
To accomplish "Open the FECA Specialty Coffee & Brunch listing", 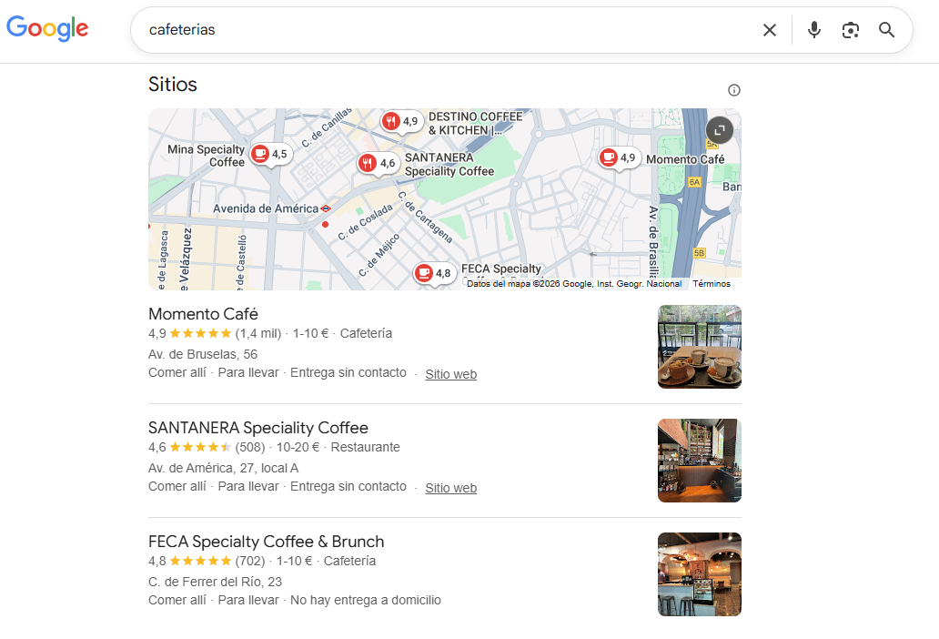I will tap(266, 542).
